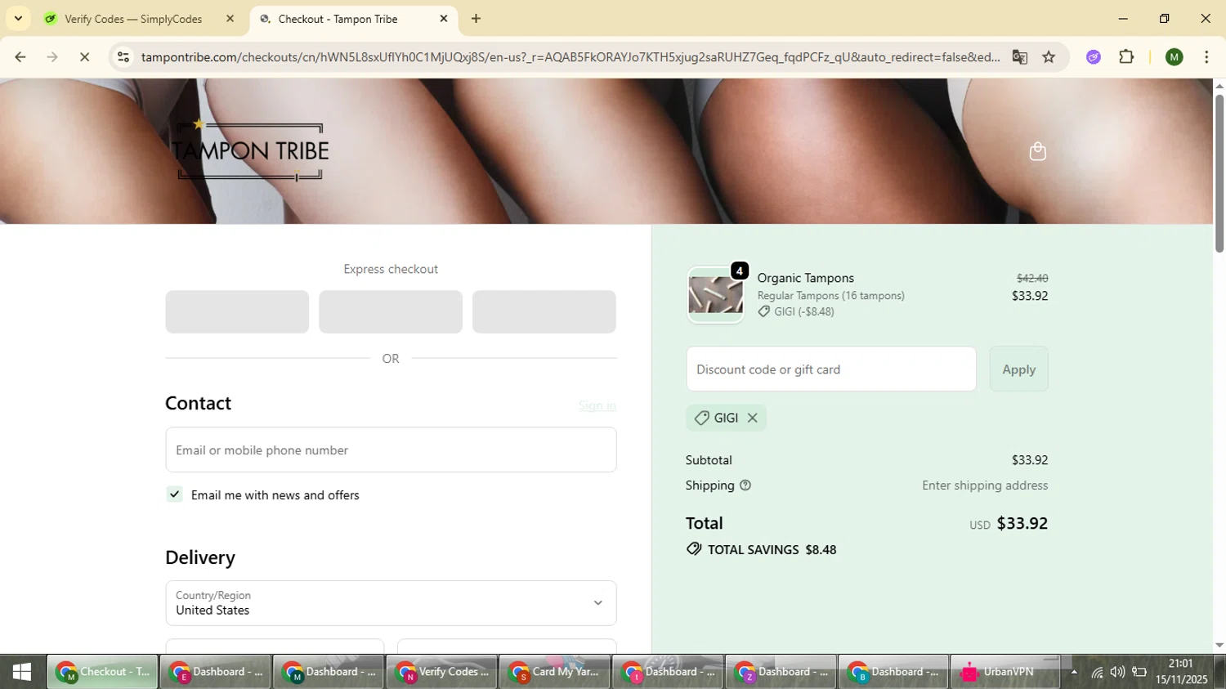The width and height of the screenshot is (1226, 689).
Task: Click the volume speaker tray icon
Action: pos(1117,673)
